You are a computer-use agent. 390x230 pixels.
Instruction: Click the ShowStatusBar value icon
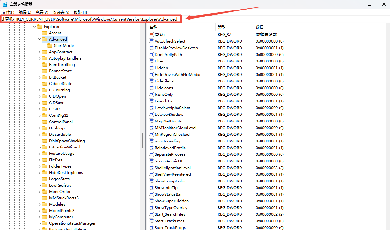151,194
